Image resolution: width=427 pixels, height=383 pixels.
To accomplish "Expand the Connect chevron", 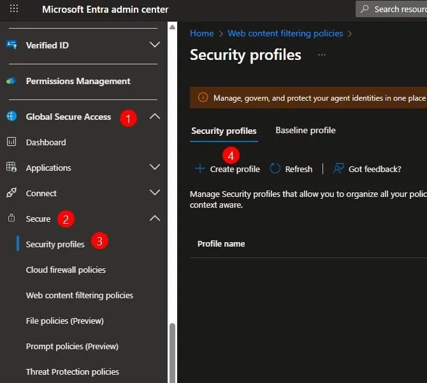I will pos(155,192).
